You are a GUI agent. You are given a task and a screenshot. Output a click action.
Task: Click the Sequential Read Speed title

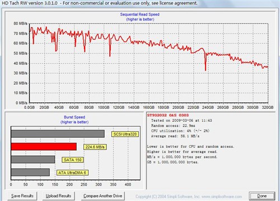click(140, 15)
